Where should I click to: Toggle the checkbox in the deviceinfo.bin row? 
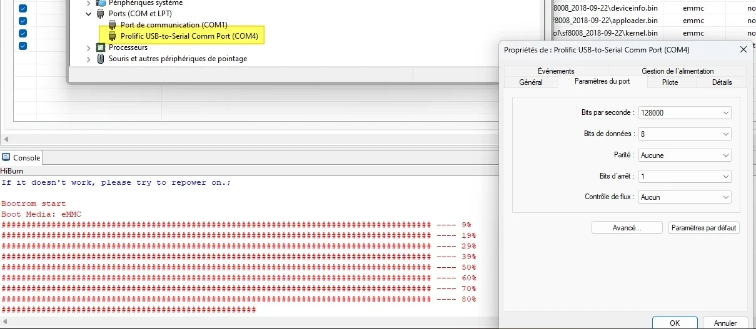point(23,9)
